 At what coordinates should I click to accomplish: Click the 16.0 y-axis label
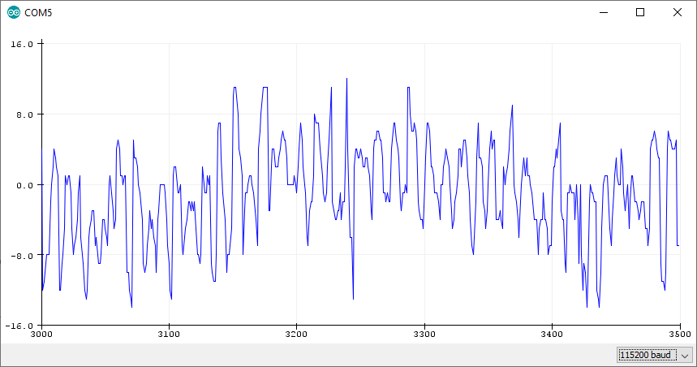click(22, 44)
